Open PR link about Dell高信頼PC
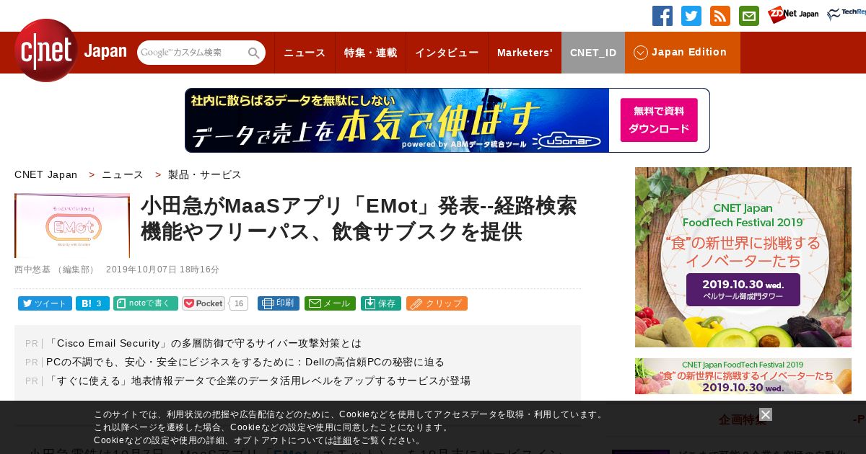 [x=245, y=362]
